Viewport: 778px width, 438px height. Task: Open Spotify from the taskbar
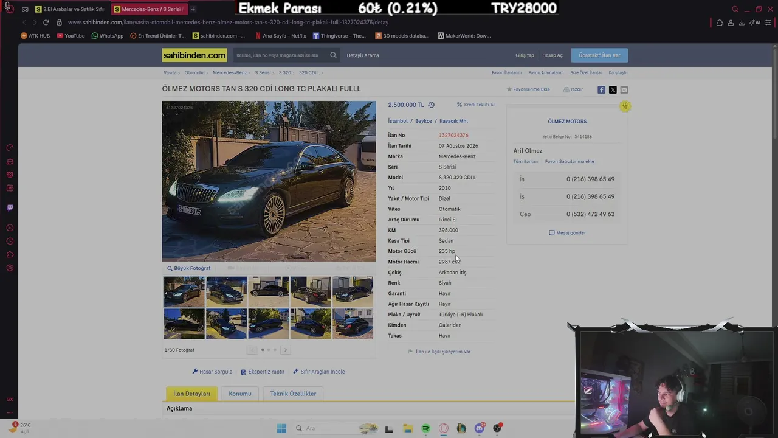[425, 428]
